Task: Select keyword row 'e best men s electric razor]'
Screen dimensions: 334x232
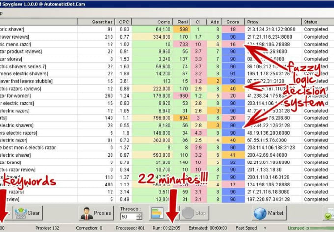Action: tap(28, 147)
